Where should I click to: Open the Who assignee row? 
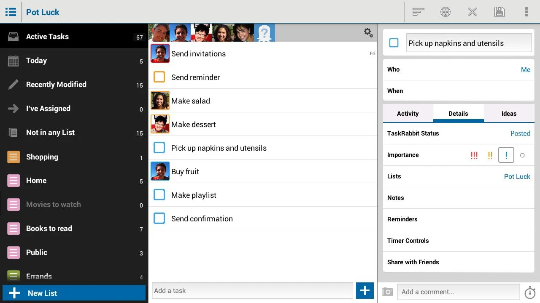click(459, 69)
